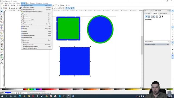Choose Объединить menu entry
Image resolution: width=174 pixels, height=98 pixels.
click(36, 27)
